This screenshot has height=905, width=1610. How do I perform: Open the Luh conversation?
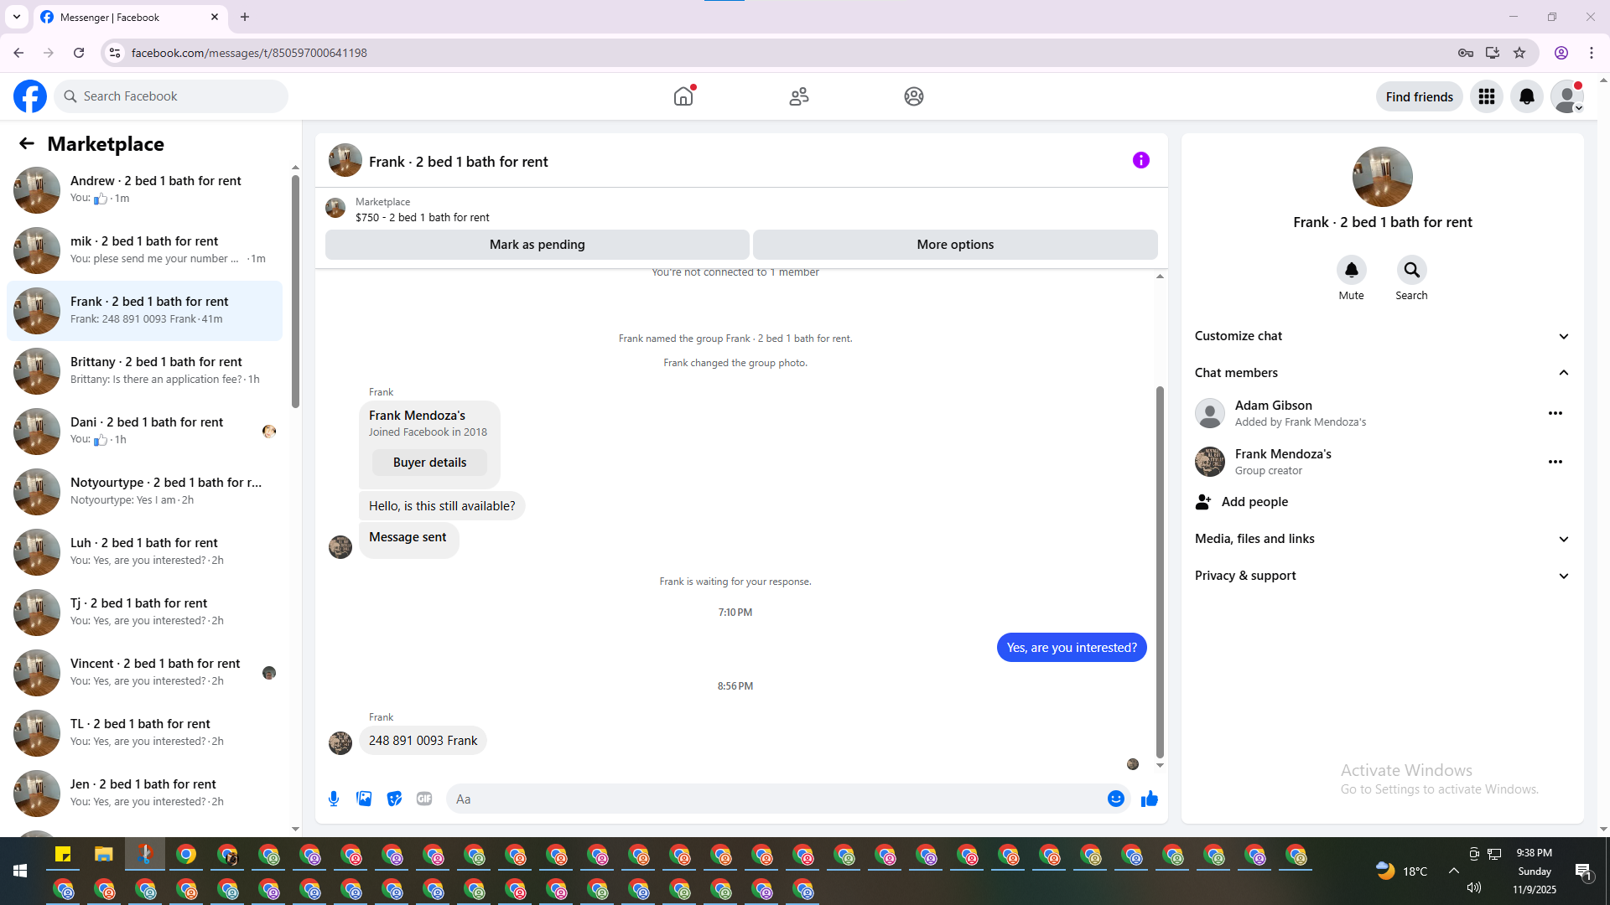point(144,552)
